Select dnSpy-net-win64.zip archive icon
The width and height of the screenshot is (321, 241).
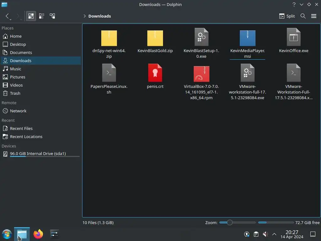tap(109, 38)
